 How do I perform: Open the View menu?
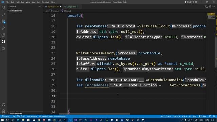point(28,2)
